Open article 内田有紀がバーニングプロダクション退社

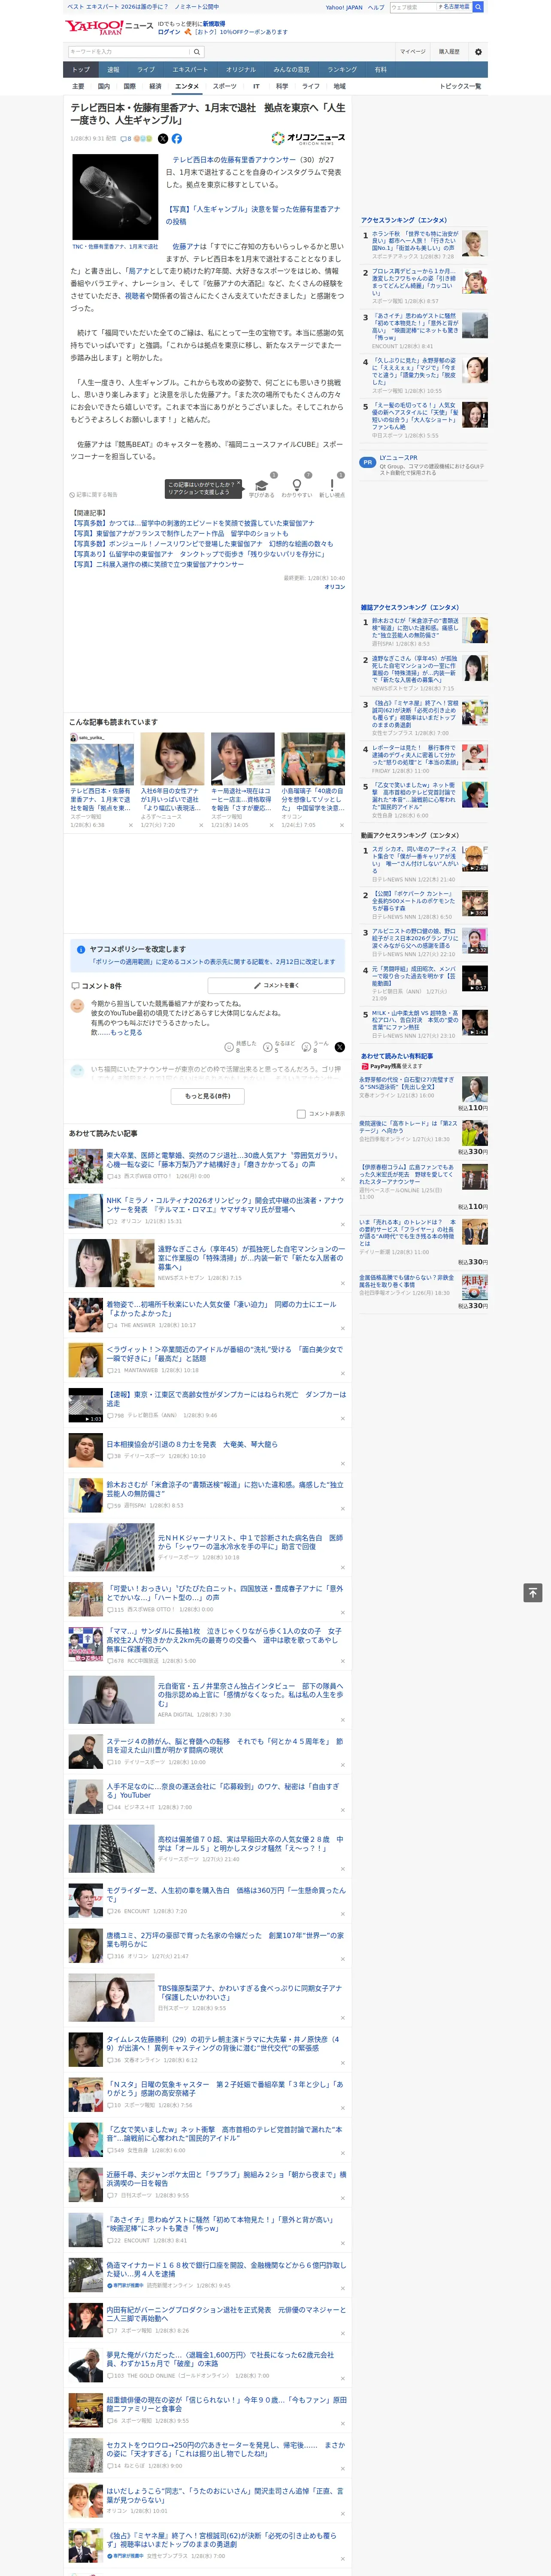[226, 2314]
